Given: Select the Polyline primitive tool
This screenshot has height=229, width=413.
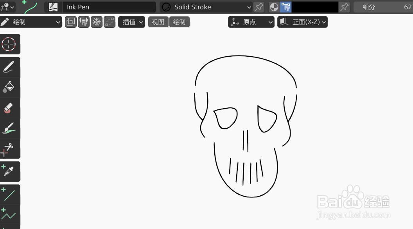Looking at the screenshot, I should (9, 215).
